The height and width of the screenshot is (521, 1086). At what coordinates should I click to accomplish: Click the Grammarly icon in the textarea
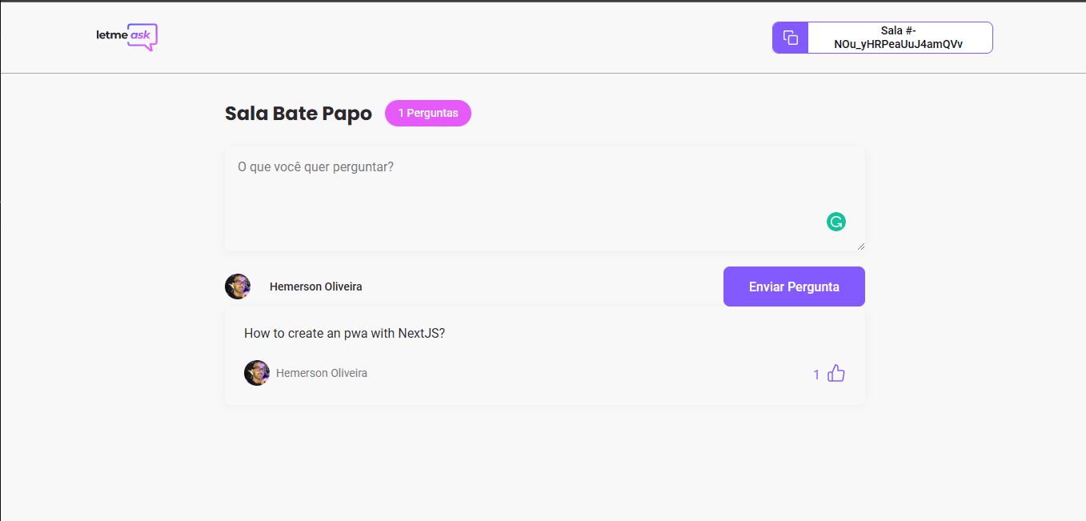coord(836,222)
